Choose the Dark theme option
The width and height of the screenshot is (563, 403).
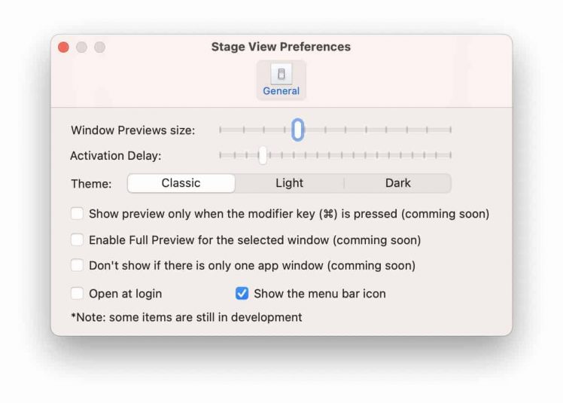tap(397, 183)
